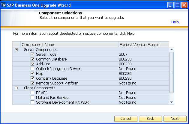Maximize the Upgrade Wizard window
189x124 pixels.
(x=177, y=5)
